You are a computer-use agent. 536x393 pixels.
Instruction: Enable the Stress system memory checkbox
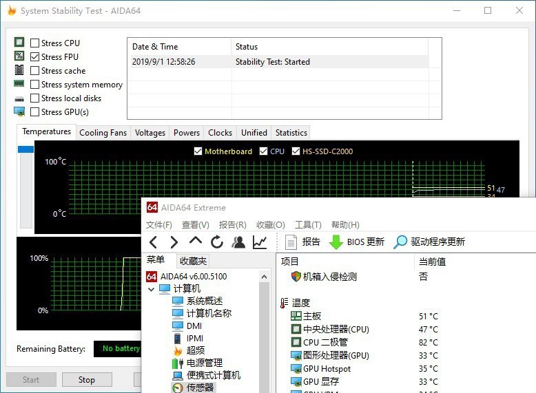click(34, 85)
